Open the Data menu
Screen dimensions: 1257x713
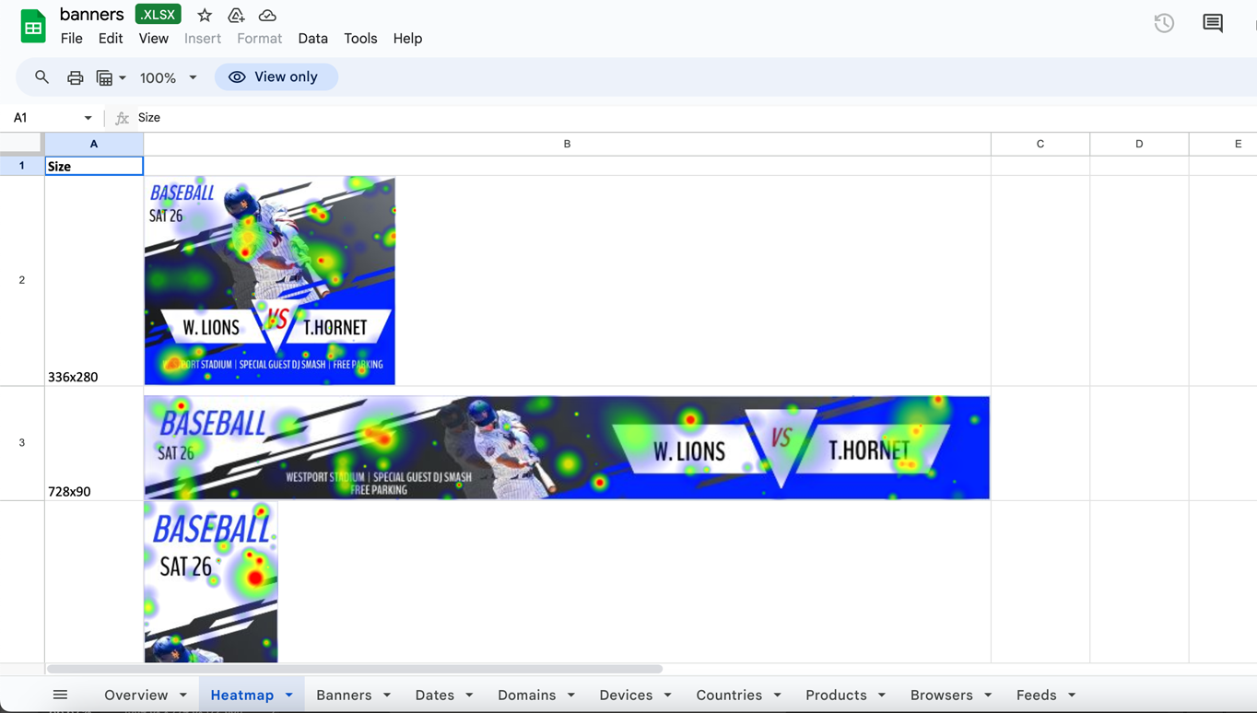(x=312, y=39)
